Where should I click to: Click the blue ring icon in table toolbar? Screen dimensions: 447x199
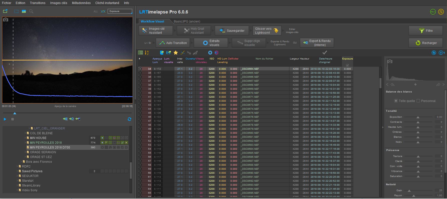pyautogui.click(x=210, y=52)
